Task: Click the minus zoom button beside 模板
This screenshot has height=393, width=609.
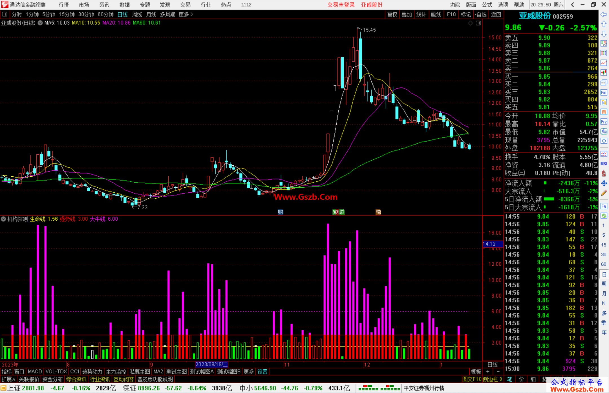Action: click(x=498, y=372)
